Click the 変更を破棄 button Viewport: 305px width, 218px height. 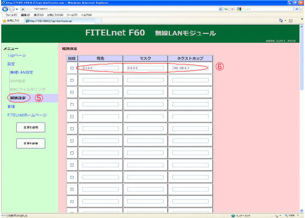tap(30, 144)
